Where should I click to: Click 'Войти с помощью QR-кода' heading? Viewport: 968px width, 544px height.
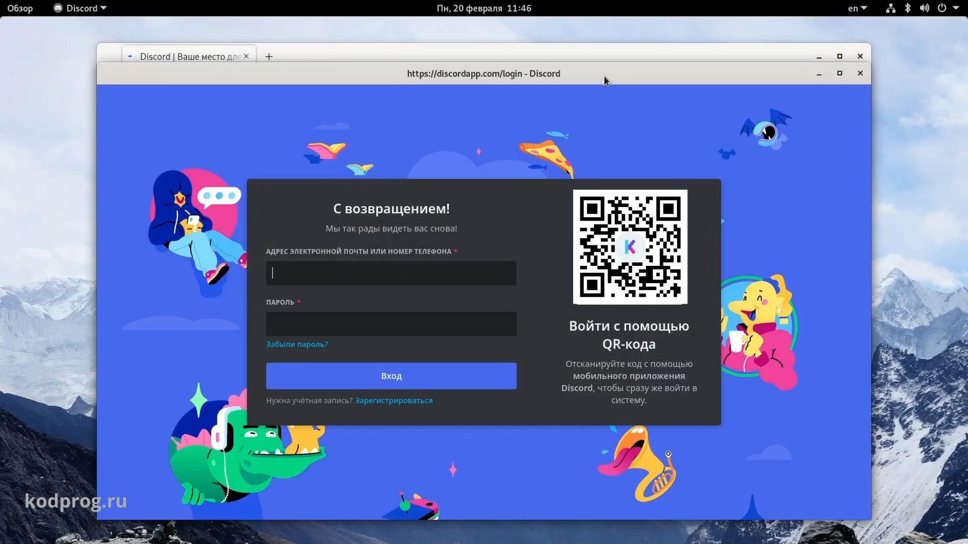pos(629,335)
